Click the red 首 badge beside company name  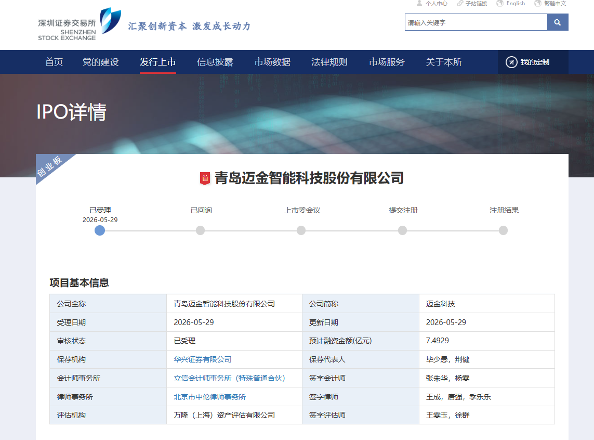[205, 178]
